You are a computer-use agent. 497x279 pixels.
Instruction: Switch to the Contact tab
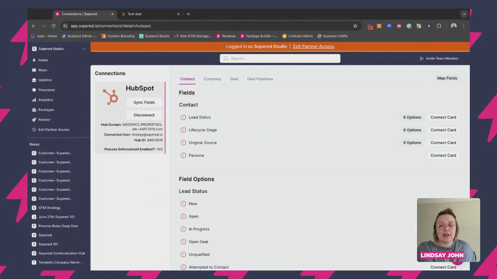point(187,79)
